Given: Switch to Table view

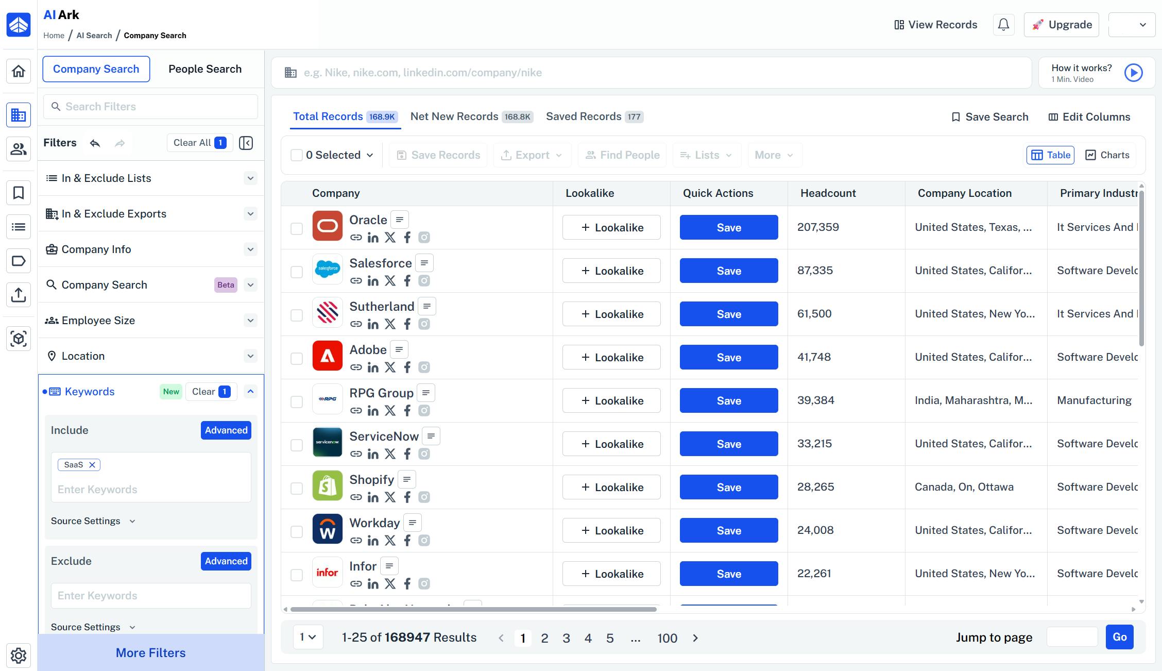Looking at the screenshot, I should coord(1051,155).
